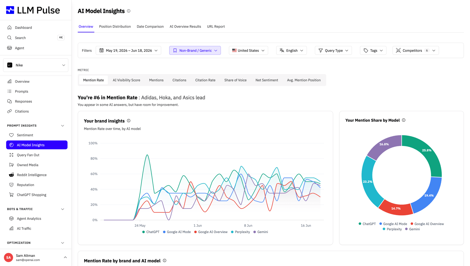Screen dimensions: 470x266
Task: Toggle Google AI Mode in donut chart legend
Action: [393, 224]
